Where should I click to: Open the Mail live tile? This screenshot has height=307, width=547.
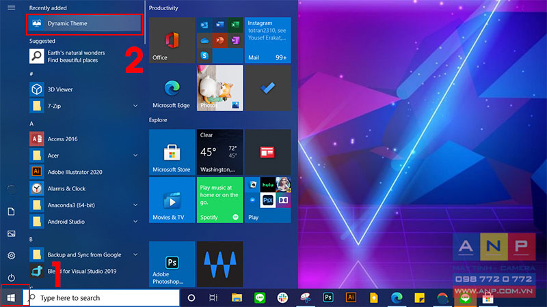(267, 40)
